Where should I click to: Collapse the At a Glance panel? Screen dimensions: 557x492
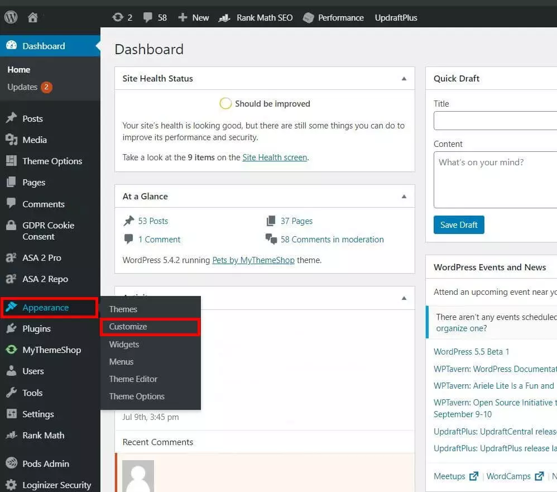click(x=404, y=197)
